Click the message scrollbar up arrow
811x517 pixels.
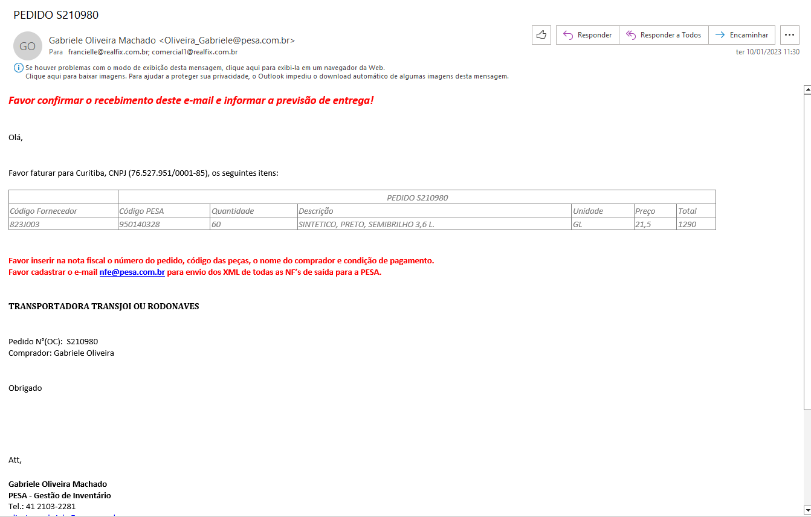(807, 90)
